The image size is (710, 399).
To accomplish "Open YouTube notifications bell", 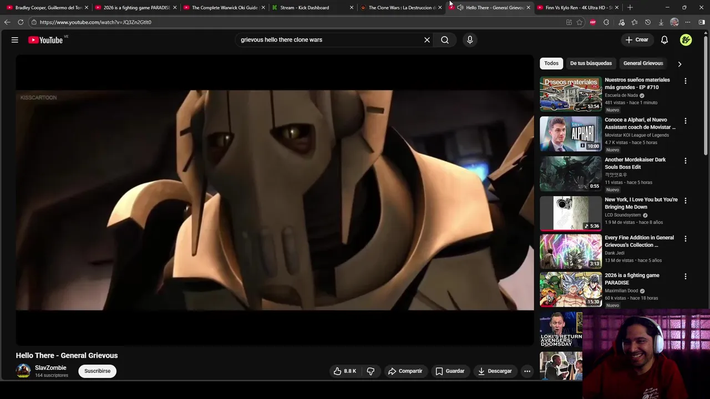I will click(x=665, y=40).
